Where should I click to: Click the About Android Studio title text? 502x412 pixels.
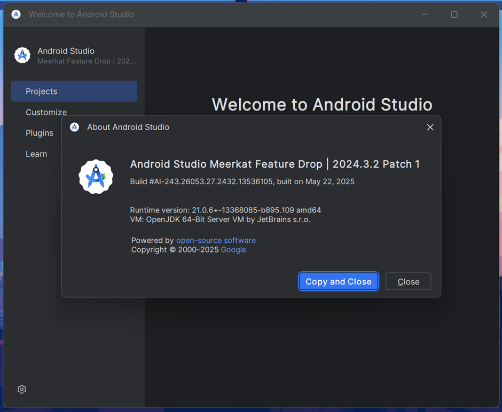128,127
